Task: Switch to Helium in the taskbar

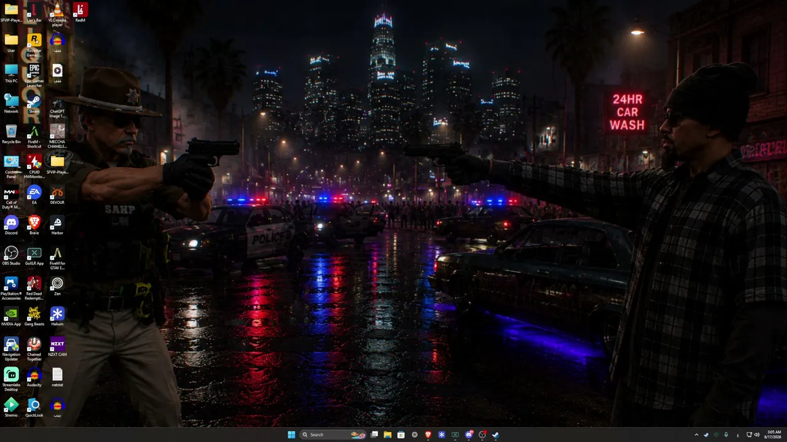Action: (441, 435)
